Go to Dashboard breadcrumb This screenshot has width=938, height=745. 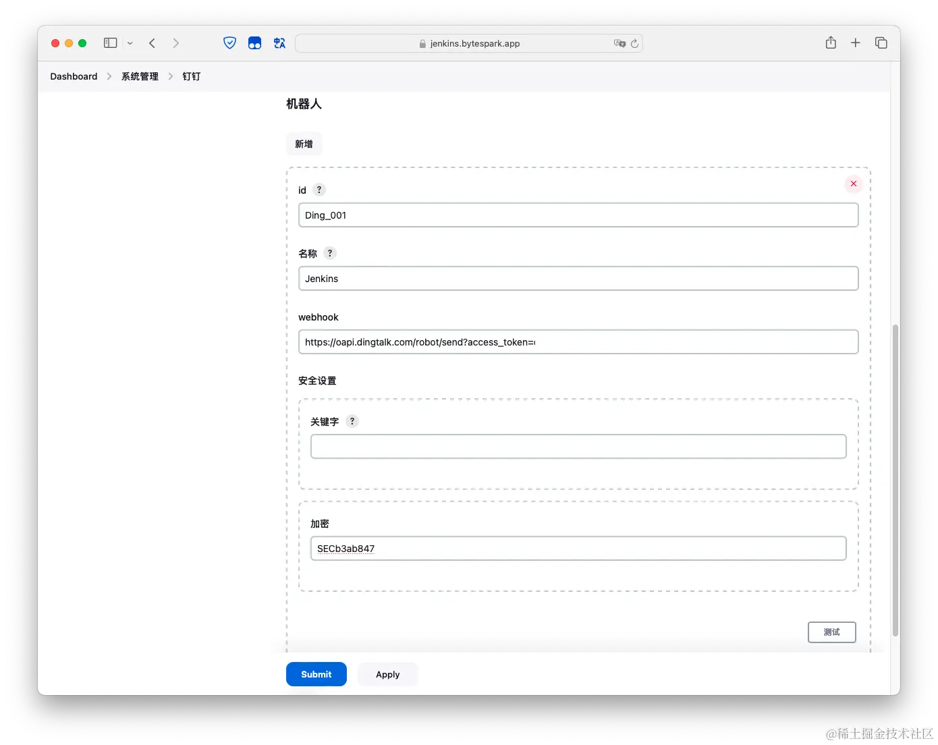click(74, 76)
